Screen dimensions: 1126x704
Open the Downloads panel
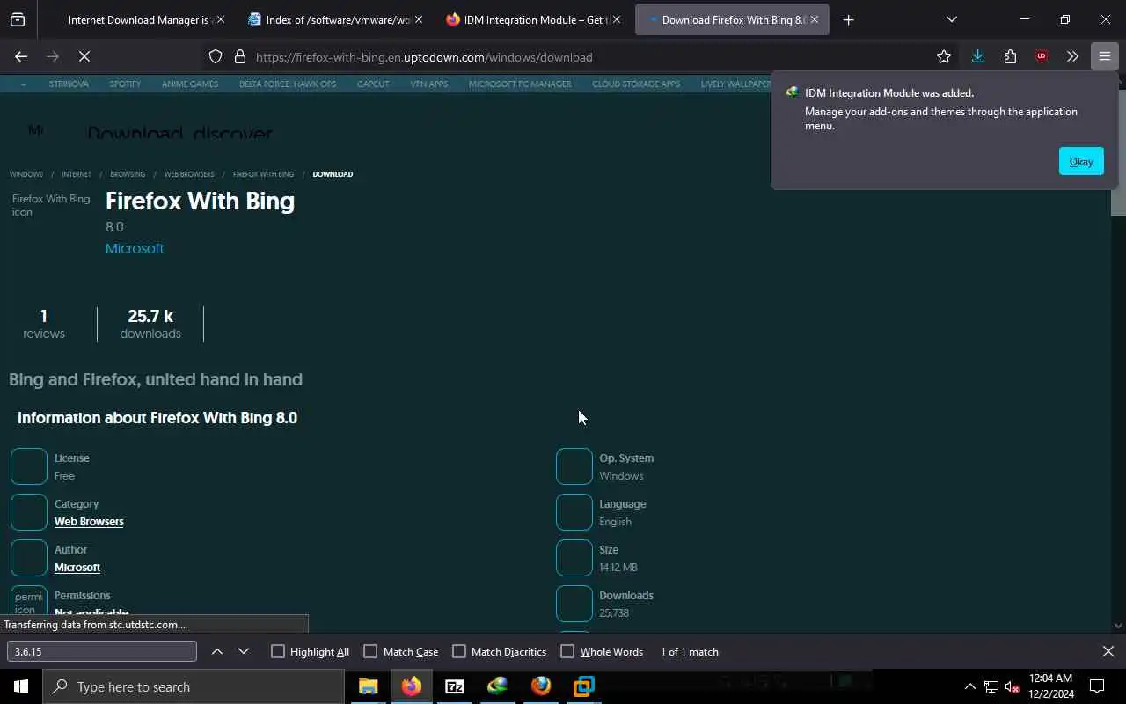[977, 56]
